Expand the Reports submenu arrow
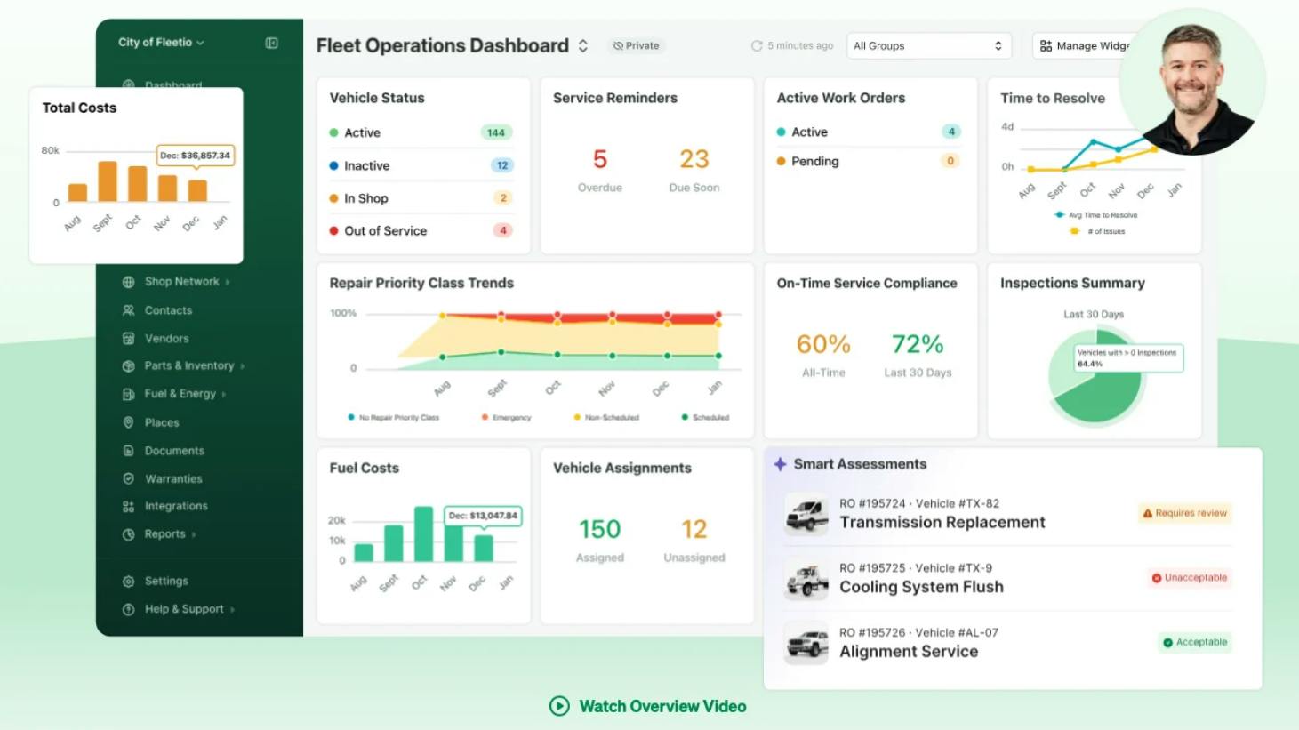This screenshot has width=1299, height=730. [194, 534]
